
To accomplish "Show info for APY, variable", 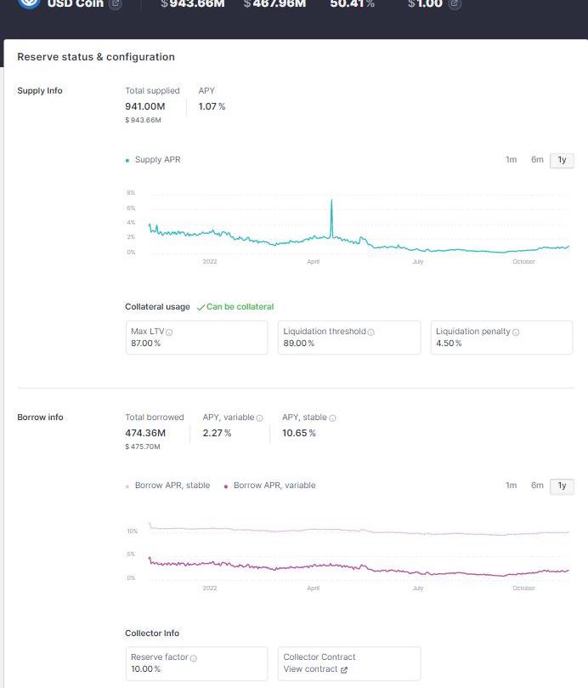I will pos(259,418).
